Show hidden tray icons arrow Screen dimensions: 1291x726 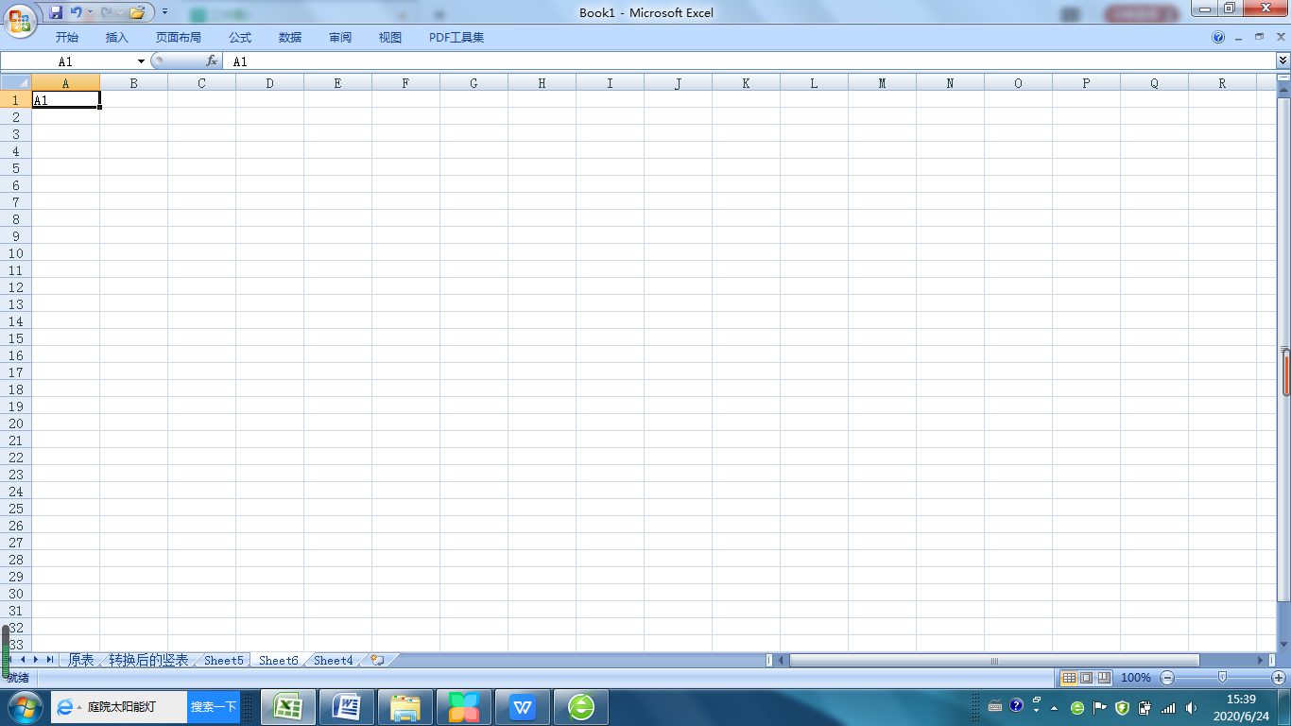1054,707
